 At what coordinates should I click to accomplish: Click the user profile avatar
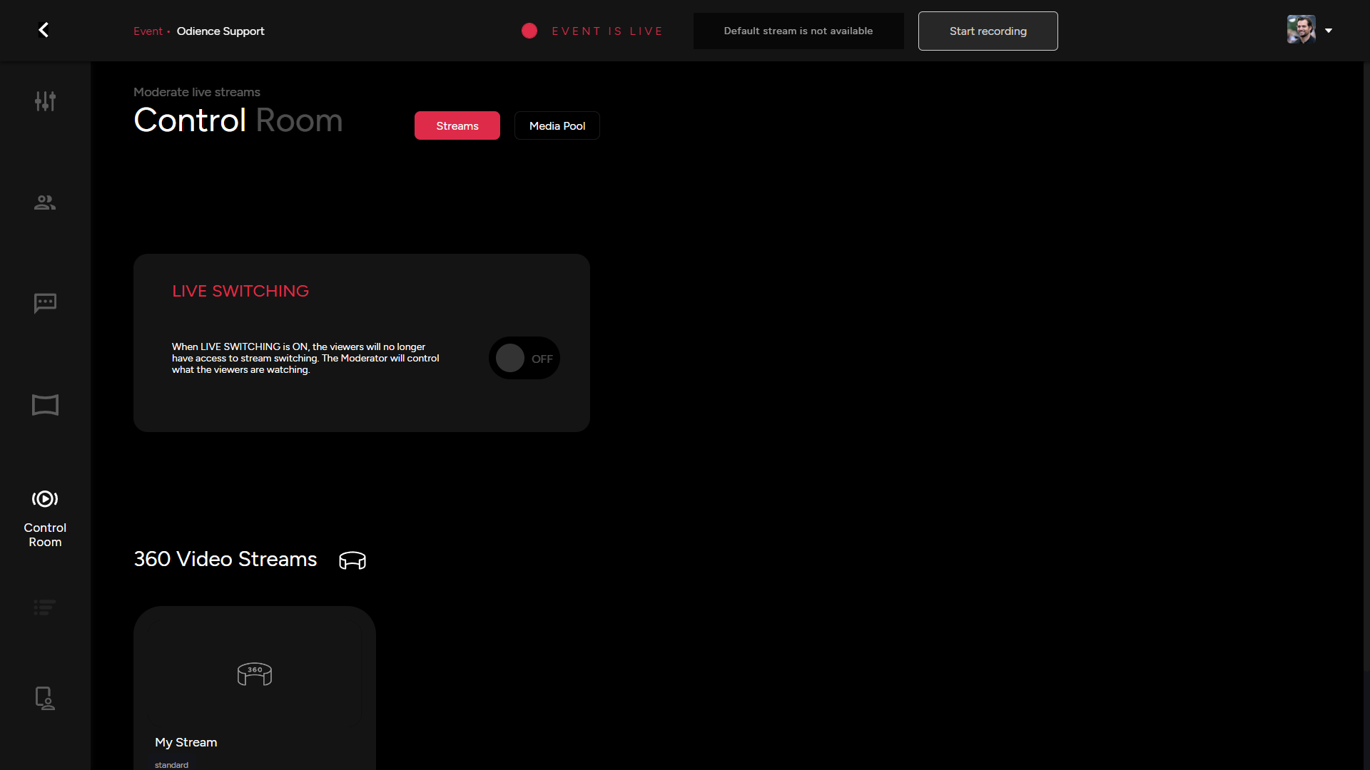(1301, 30)
